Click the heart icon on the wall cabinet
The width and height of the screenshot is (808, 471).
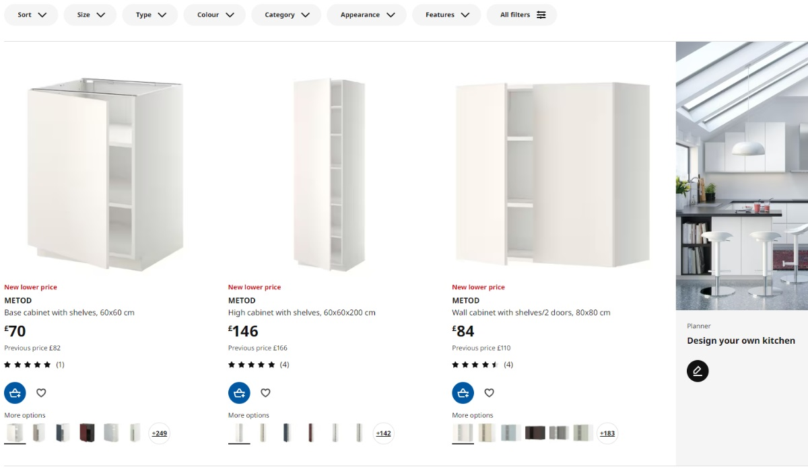tap(489, 392)
